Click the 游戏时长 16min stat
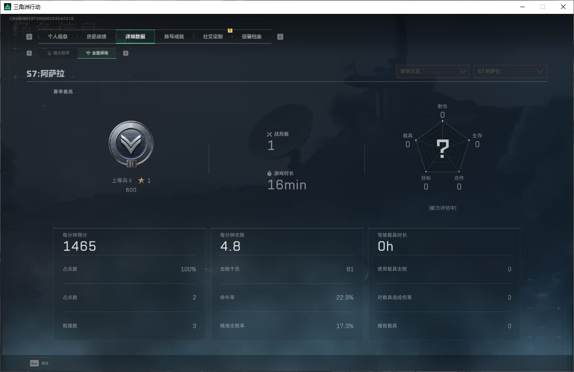Viewport: 574px width, 372px height. 287,181
